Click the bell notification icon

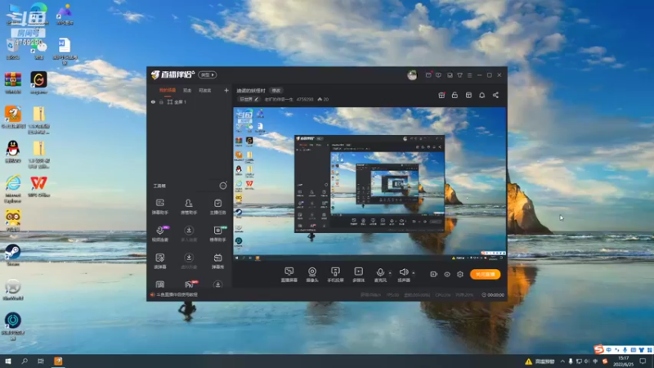(482, 95)
